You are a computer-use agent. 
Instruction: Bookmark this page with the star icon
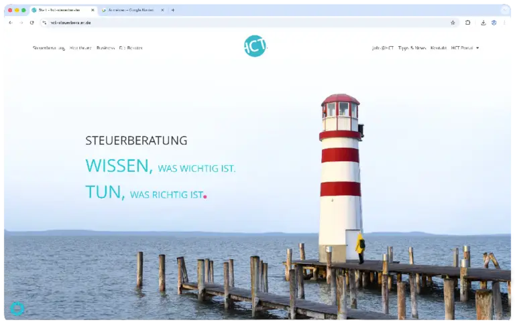click(453, 23)
